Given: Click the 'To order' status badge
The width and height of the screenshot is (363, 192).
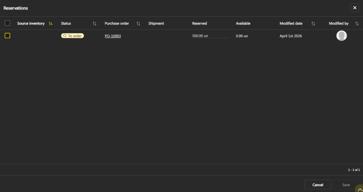Looking at the screenshot, I should 72,36.
